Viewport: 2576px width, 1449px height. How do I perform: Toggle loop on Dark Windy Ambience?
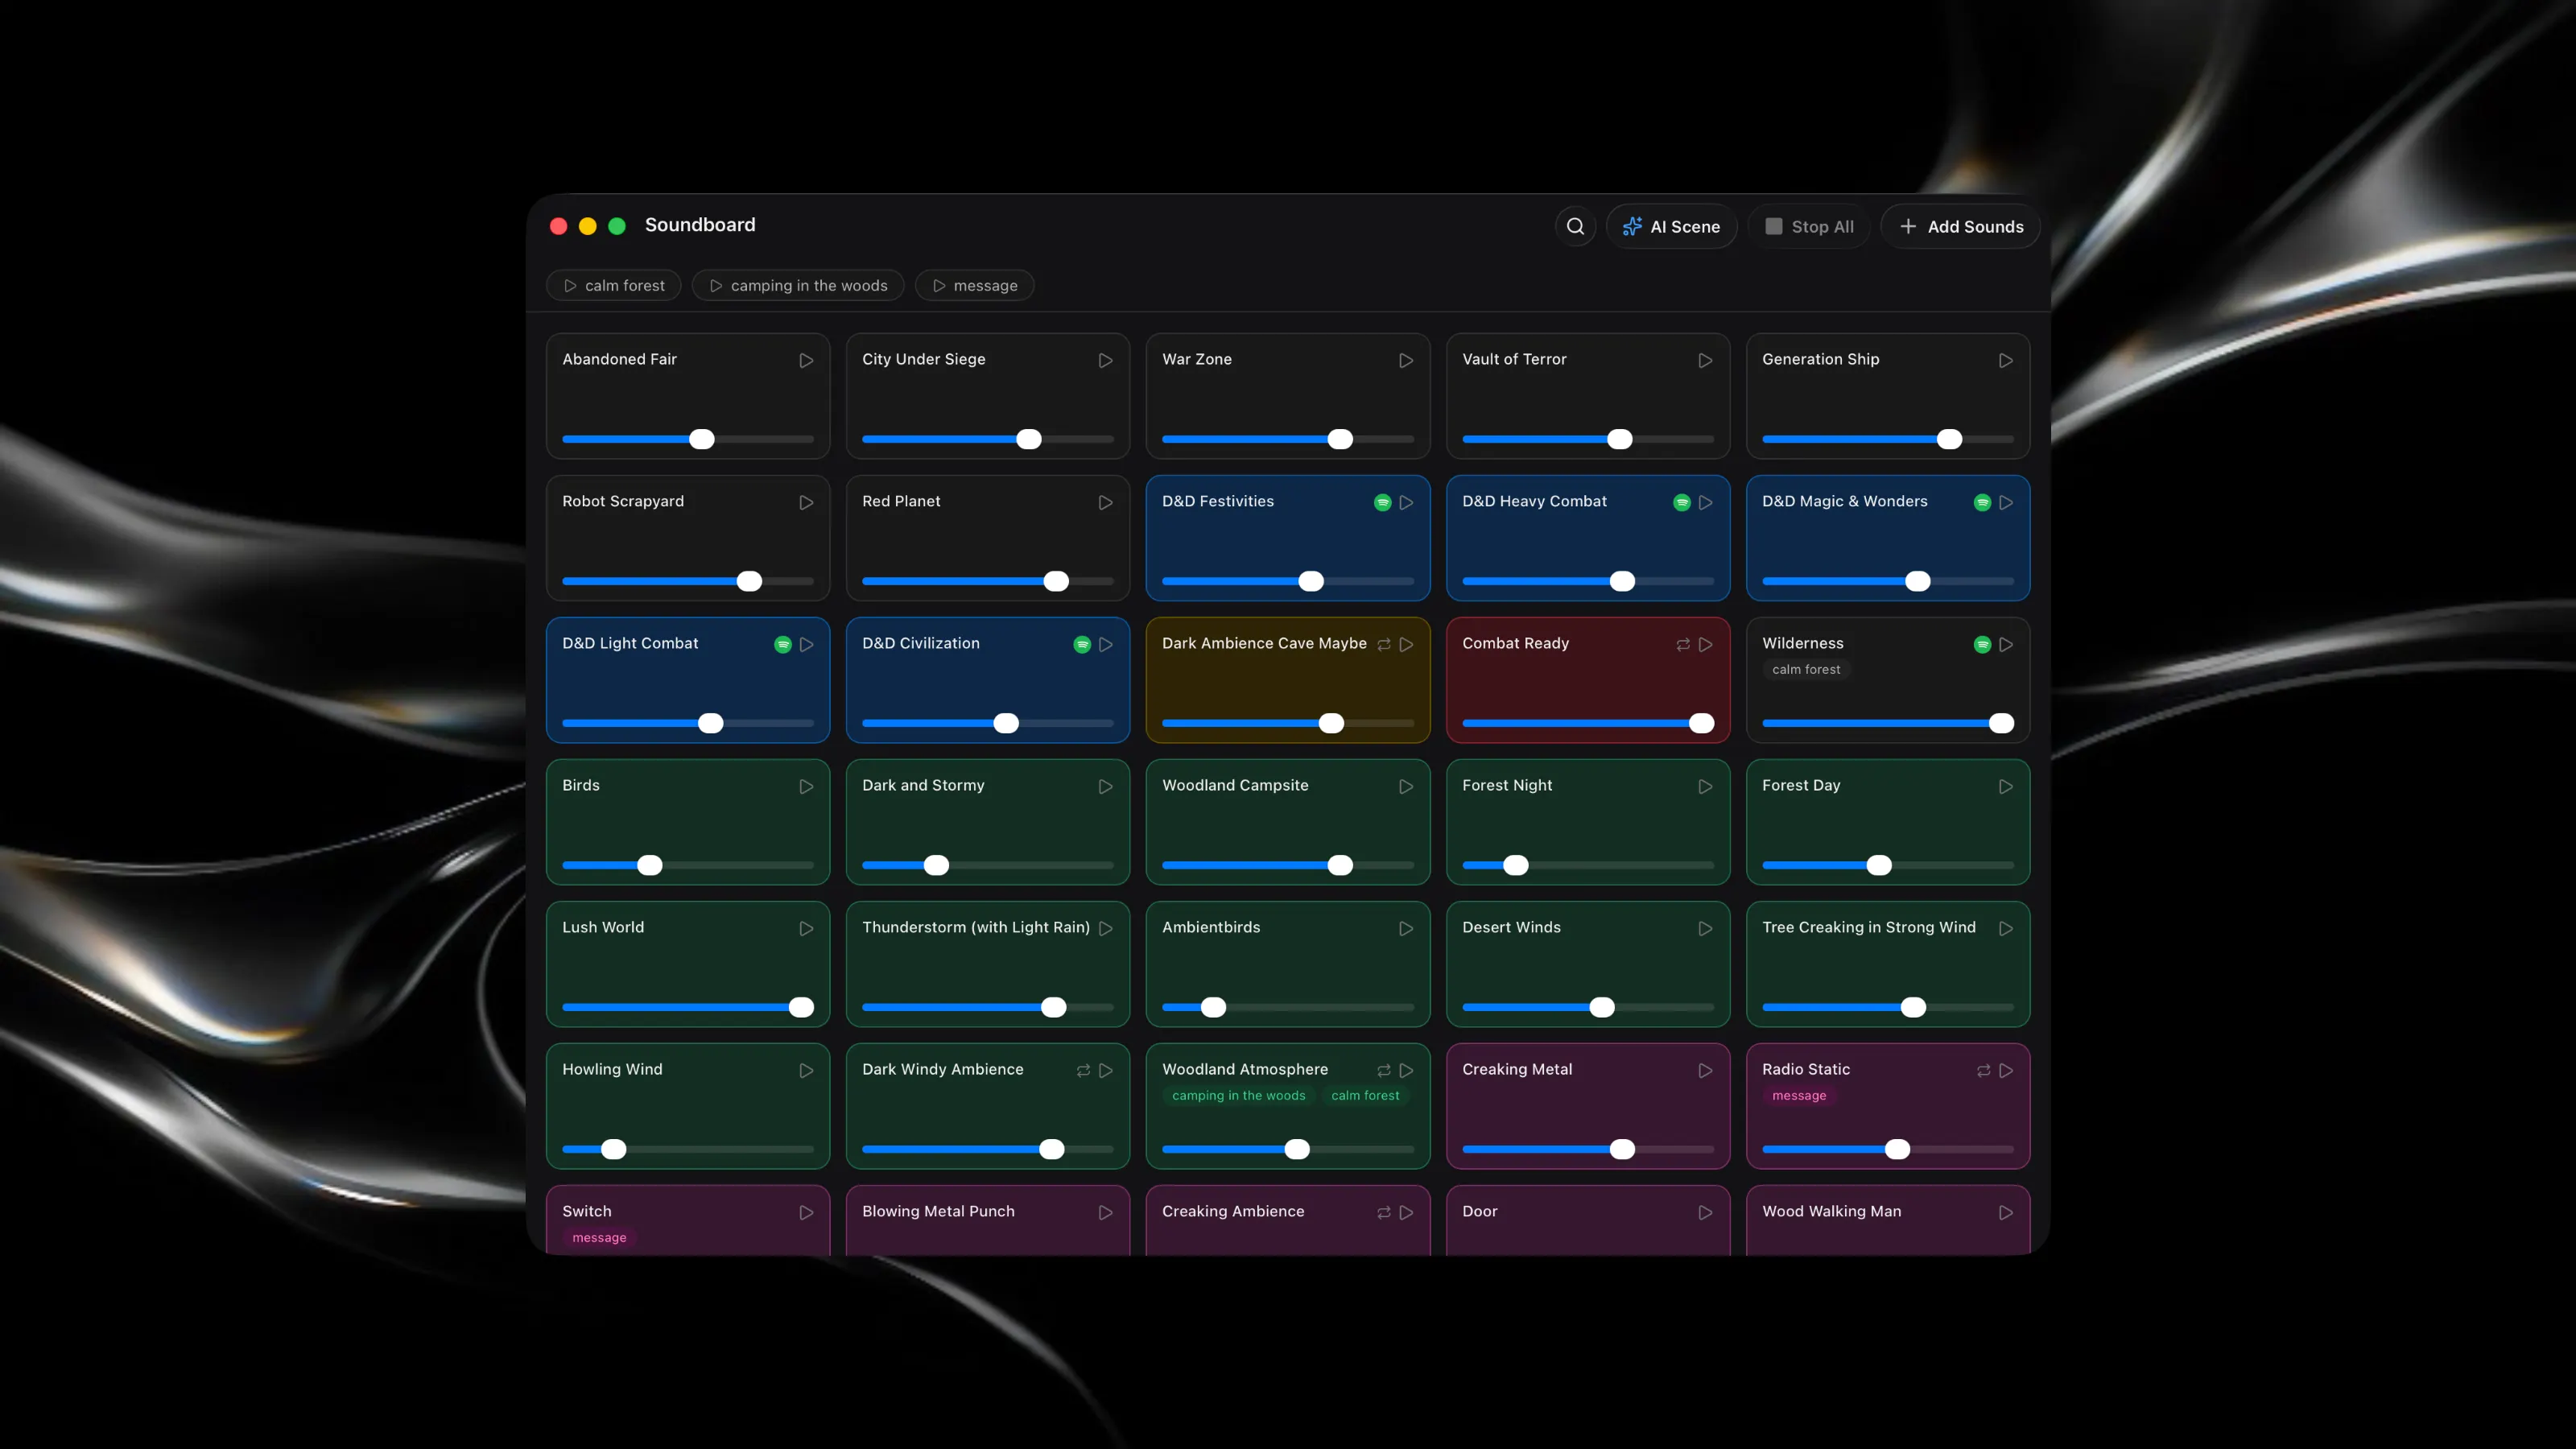click(x=1083, y=1070)
